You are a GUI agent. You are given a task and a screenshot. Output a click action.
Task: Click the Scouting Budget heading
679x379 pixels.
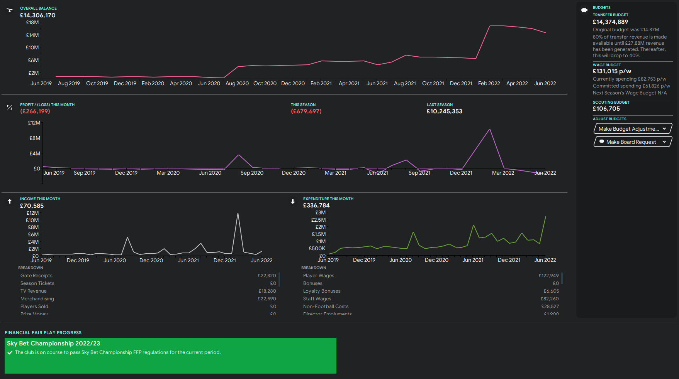611,103
